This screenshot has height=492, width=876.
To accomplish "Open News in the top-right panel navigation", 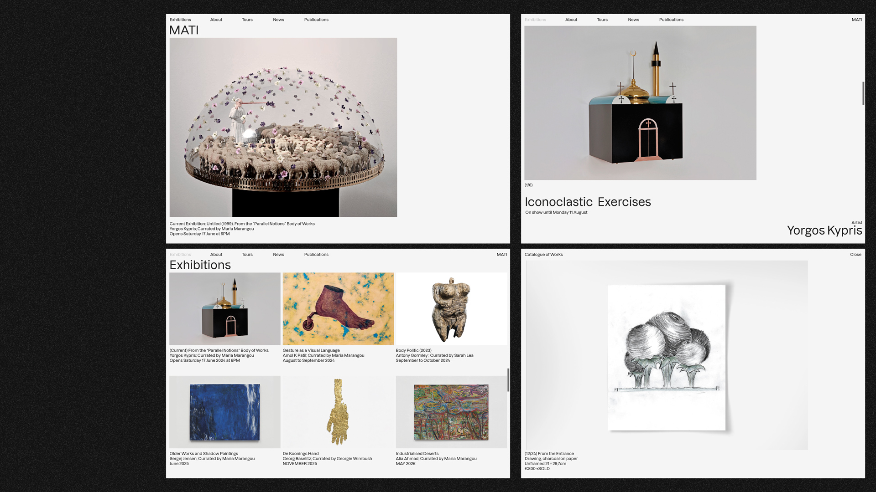I will [x=633, y=20].
